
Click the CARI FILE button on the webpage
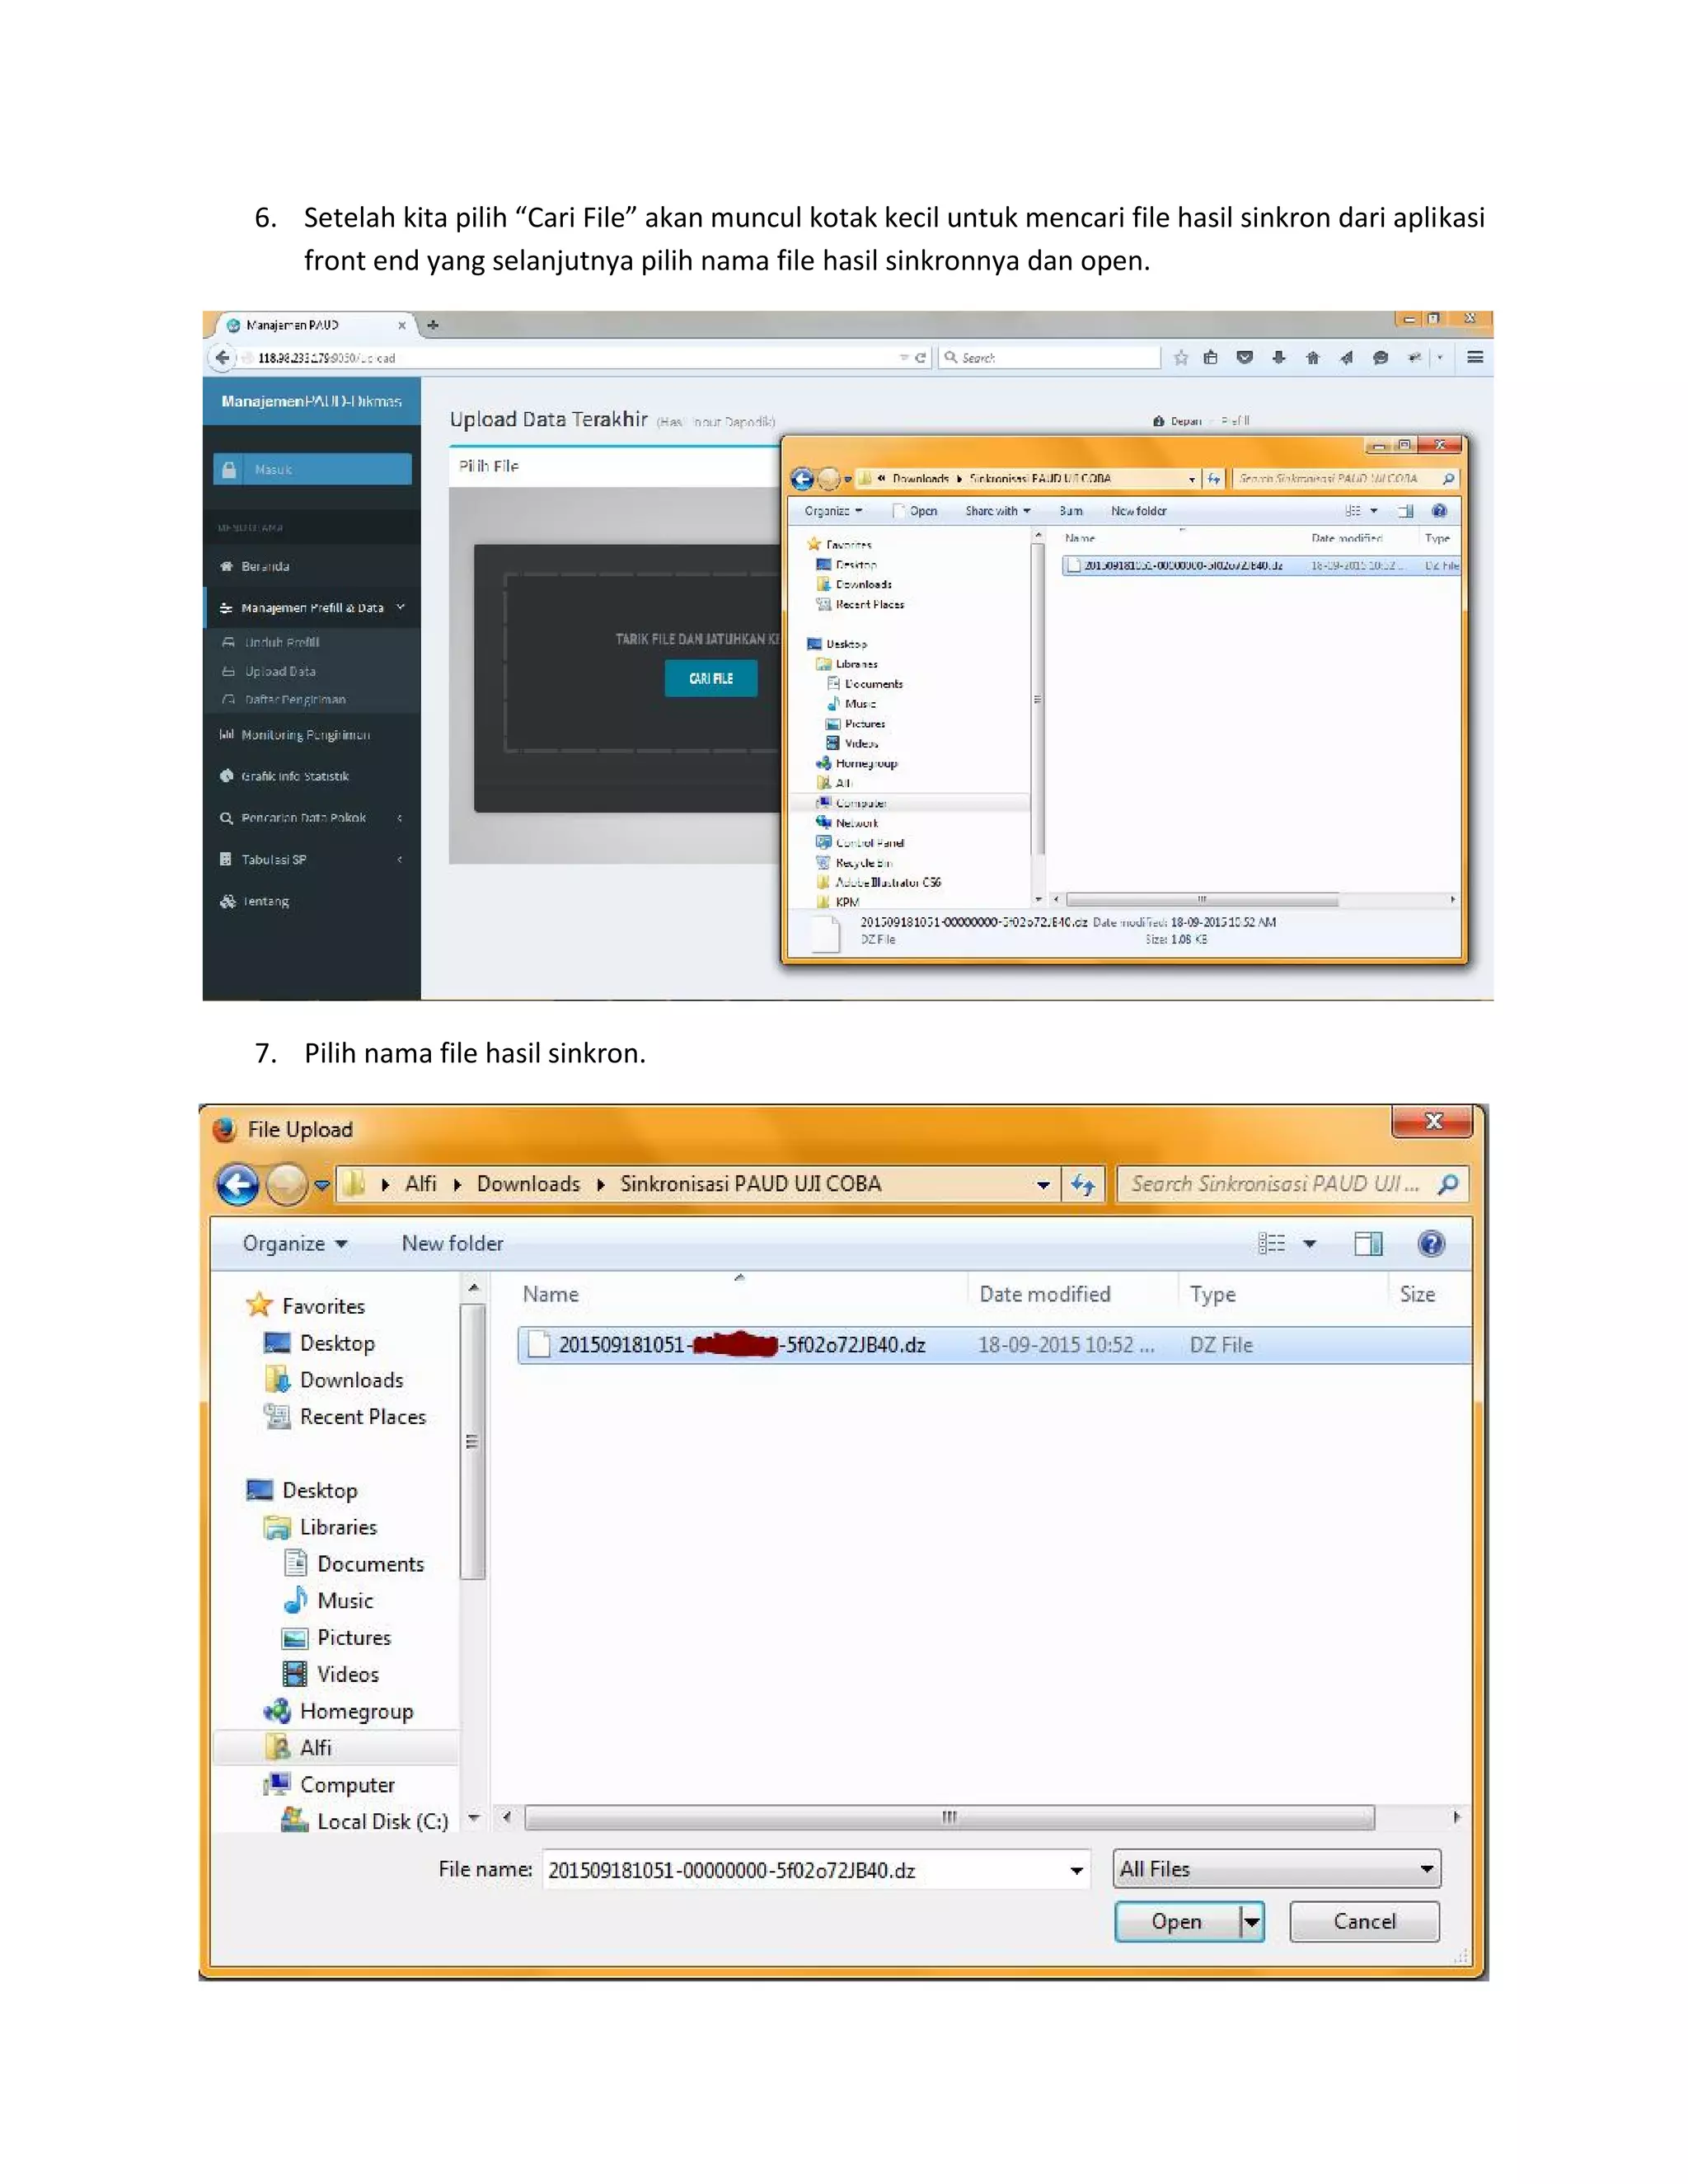click(711, 678)
